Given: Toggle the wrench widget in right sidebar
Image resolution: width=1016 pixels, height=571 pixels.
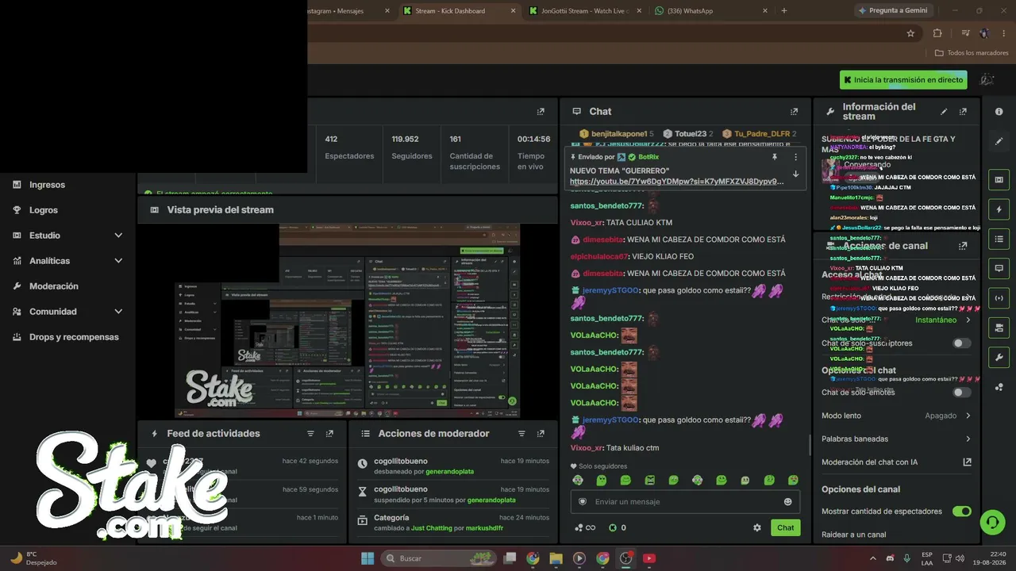Looking at the screenshot, I should pyautogui.click(x=999, y=357).
